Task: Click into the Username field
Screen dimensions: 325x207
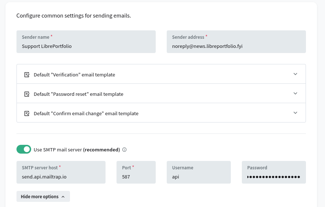Action: pos(199,177)
